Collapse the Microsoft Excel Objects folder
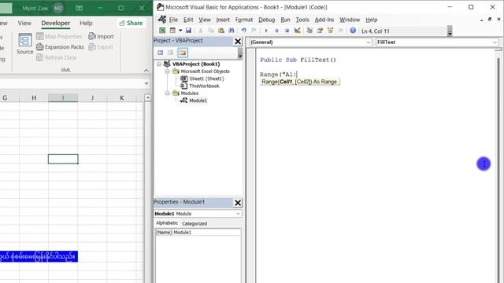504x283 pixels. [x=168, y=72]
